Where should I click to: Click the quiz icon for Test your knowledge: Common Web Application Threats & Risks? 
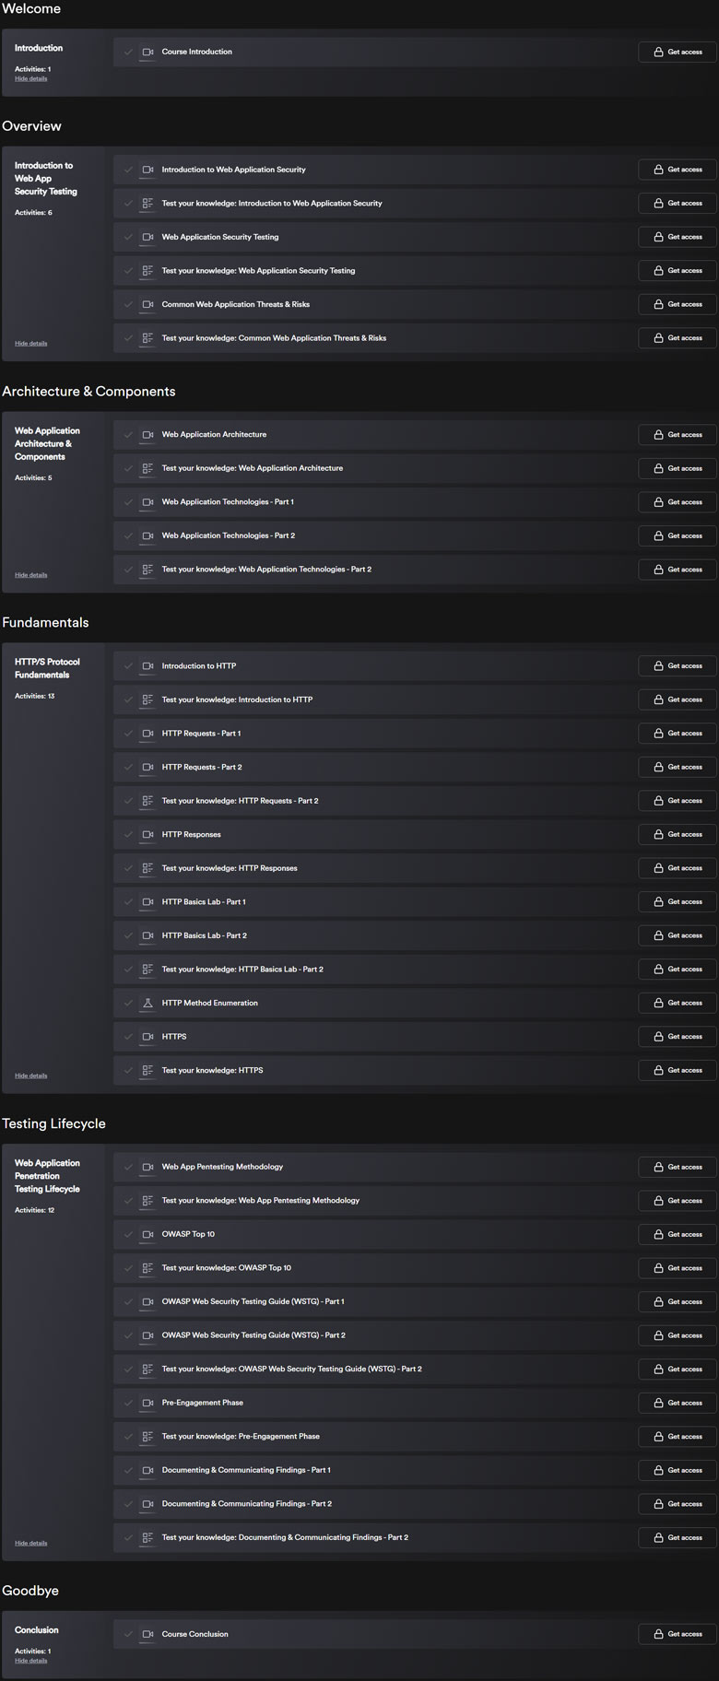tap(147, 338)
